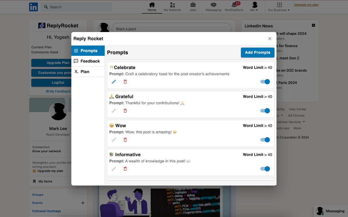Click the Start a post field
Screen dimensions: 348x217
[171, 29]
